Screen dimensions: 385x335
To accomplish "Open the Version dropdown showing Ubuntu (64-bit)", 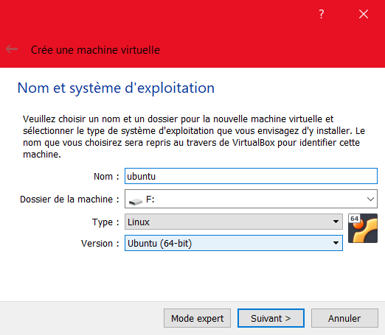I will point(234,243).
